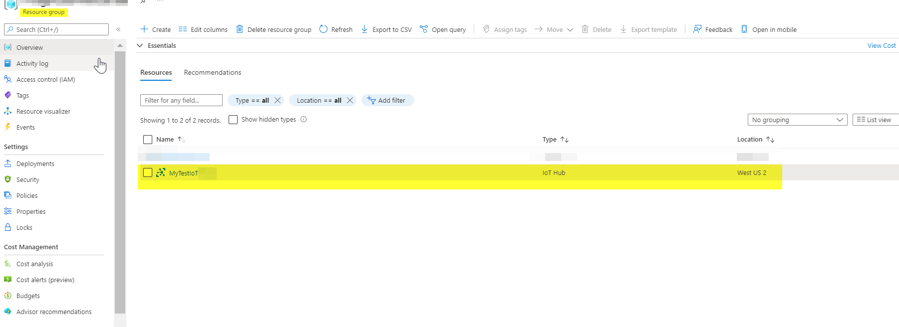Image resolution: width=899 pixels, height=327 pixels.
Task: Click Add filter
Action: tap(387, 100)
